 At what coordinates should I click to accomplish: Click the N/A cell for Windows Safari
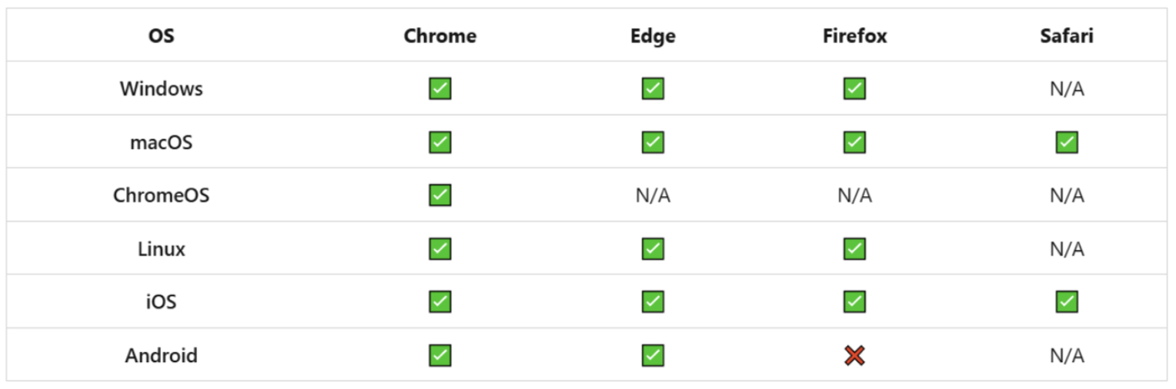(x=1067, y=89)
